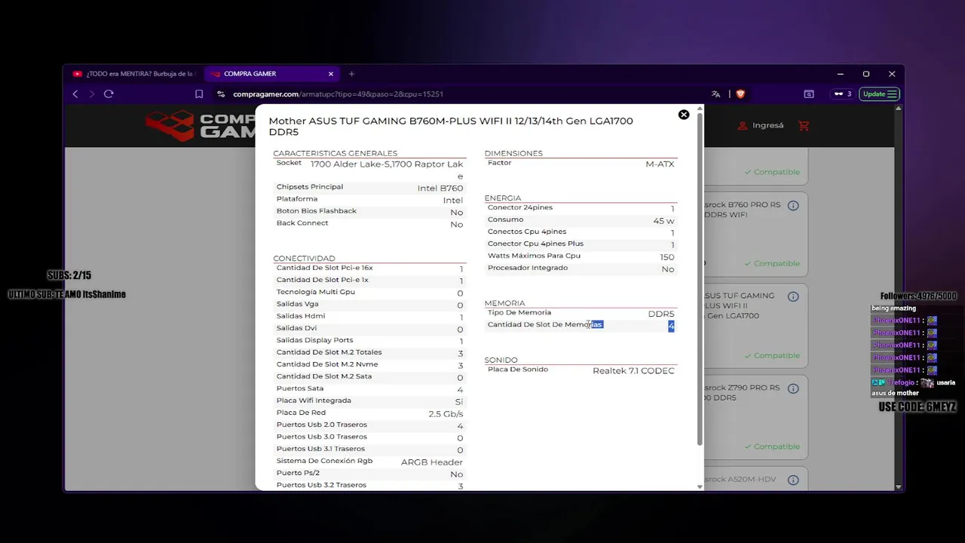
Task: Click Salidas Display Ports row label
Action: tap(314, 340)
